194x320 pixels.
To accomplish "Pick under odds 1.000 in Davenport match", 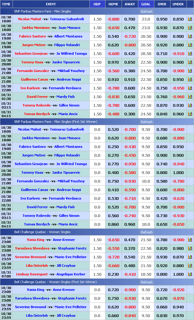I will pos(178,274).
